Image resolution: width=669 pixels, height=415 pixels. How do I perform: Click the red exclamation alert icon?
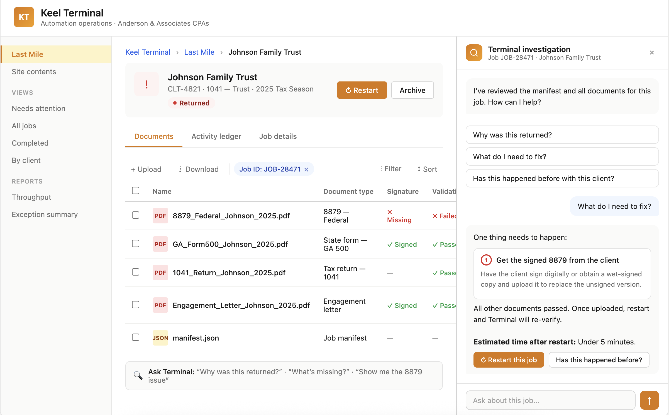(x=147, y=84)
